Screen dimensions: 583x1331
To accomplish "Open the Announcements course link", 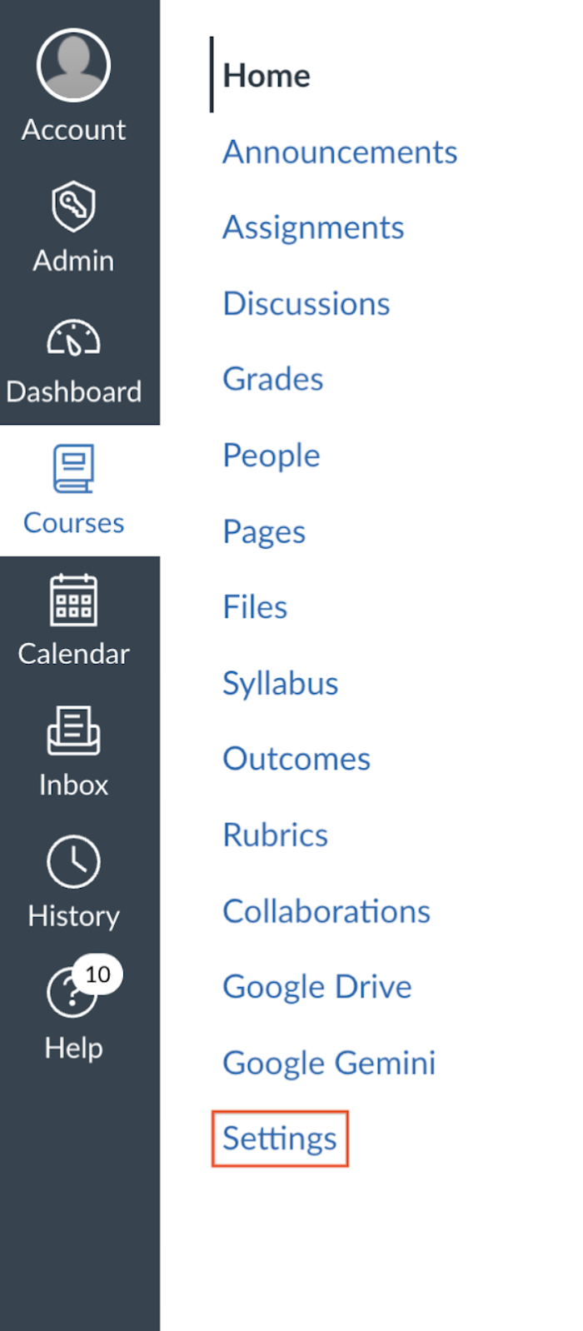I will point(340,152).
